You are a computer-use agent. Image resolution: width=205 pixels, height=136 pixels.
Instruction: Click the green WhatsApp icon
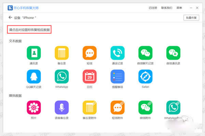coord(61,76)
